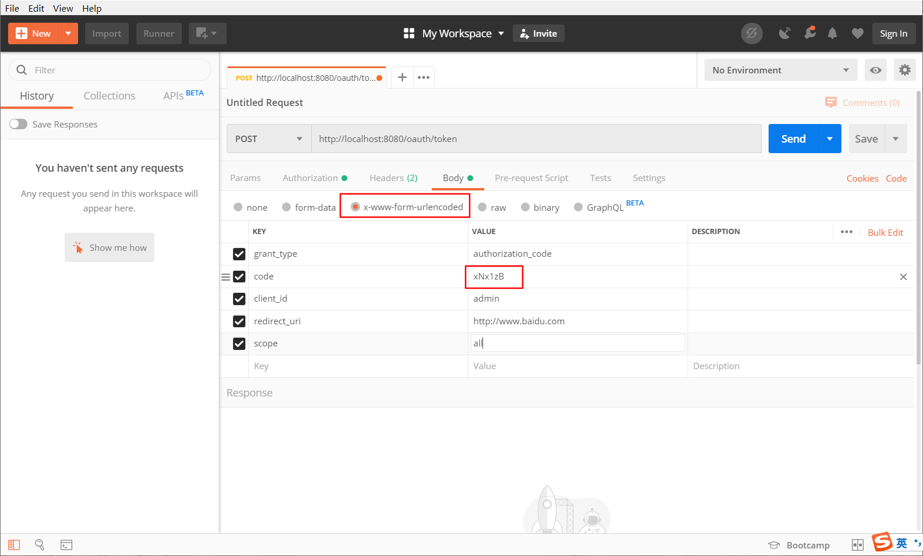The image size is (923, 556).
Task: Click the request URL input field
Action: pos(536,139)
